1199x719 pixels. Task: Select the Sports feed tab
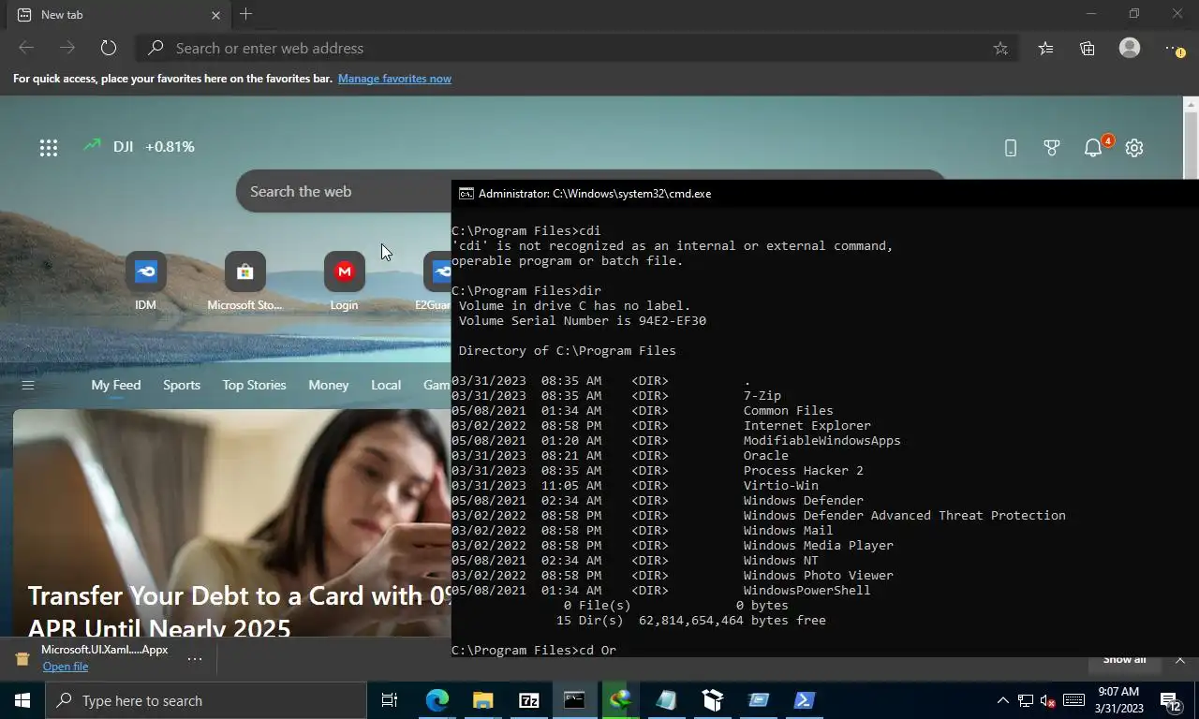click(x=182, y=385)
